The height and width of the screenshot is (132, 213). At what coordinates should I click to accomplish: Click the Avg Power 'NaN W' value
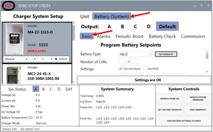[101, 102]
